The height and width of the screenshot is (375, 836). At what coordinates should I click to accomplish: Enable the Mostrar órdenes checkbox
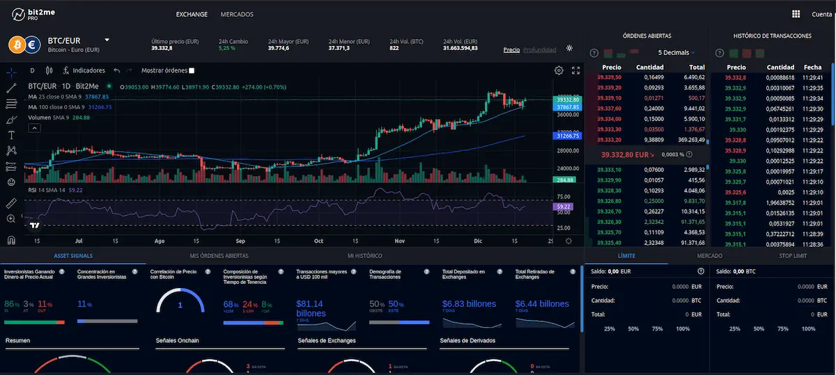tap(192, 70)
